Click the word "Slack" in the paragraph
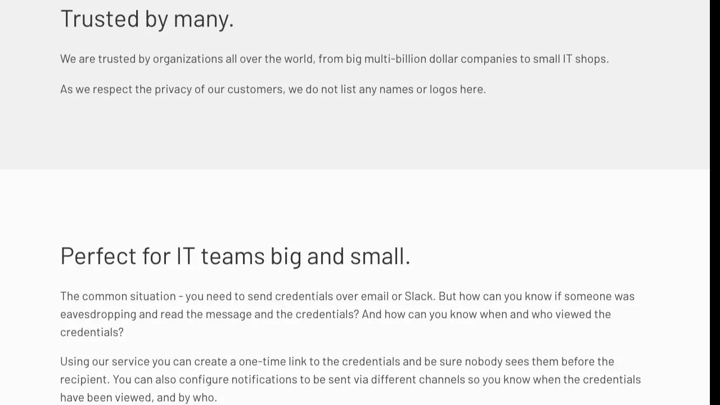 (x=419, y=296)
